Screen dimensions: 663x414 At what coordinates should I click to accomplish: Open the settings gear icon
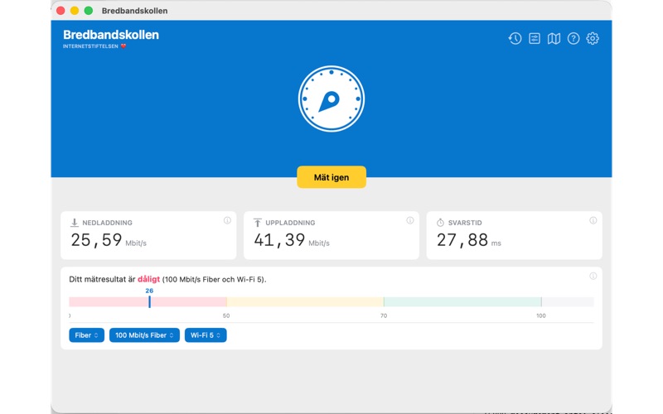click(593, 38)
